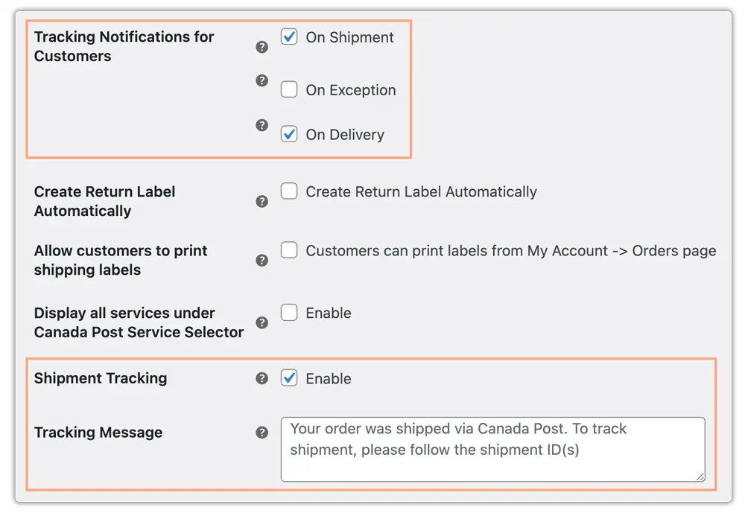The image size is (745, 513).
Task: Click the help icon next to Tracking Message
Action: tap(261, 433)
